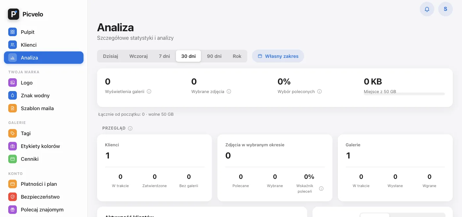The image size is (462, 217).
Task: Click the Polecaj znajomym gift icon
Action: pos(13,209)
